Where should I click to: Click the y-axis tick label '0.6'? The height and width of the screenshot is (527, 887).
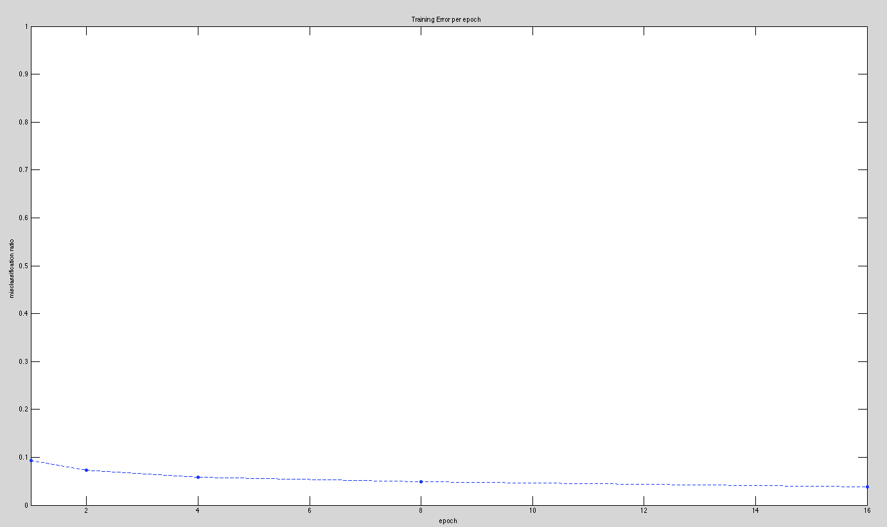pos(24,218)
